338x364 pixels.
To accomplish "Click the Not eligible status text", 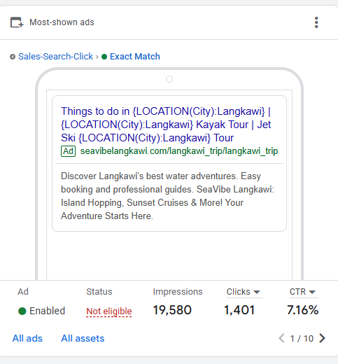I will click(109, 311).
